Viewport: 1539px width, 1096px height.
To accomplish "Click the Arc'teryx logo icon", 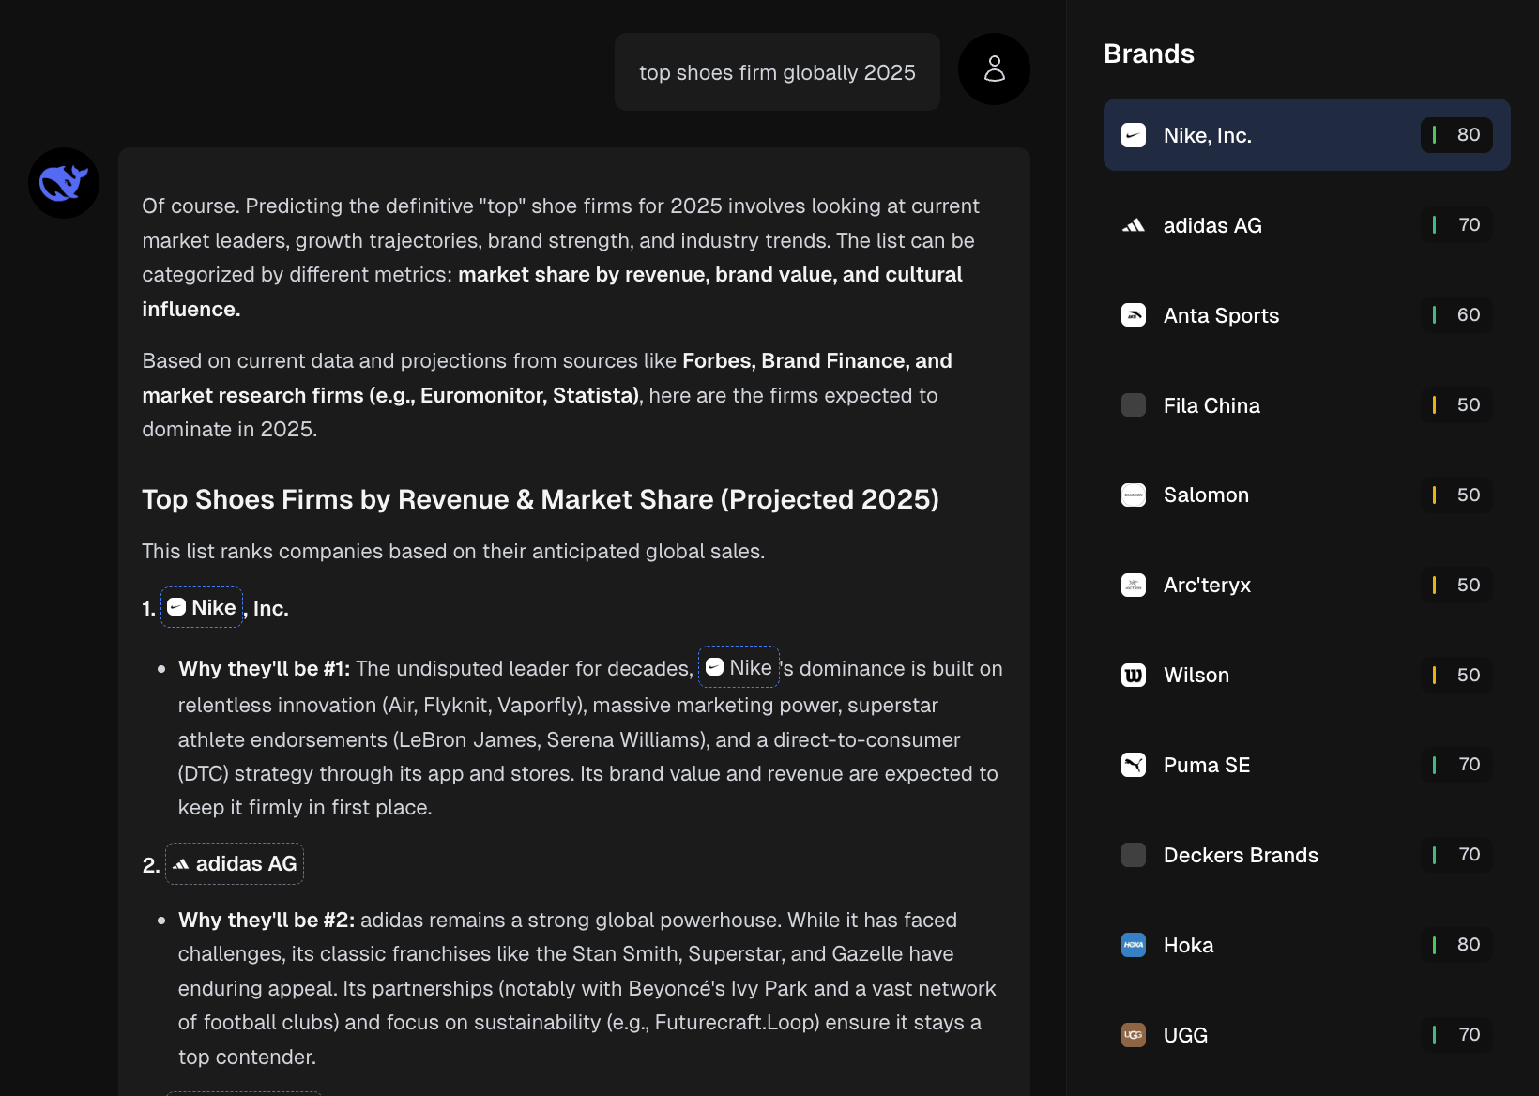I will [1134, 585].
